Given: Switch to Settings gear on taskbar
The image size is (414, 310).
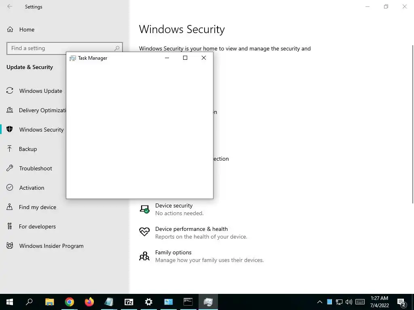Looking at the screenshot, I should click(x=149, y=302).
